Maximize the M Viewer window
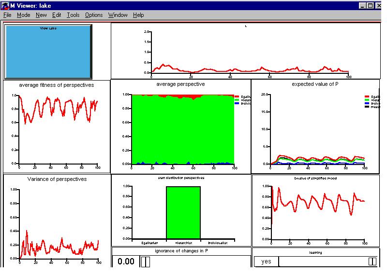387x275 pixels. coord(371,5)
